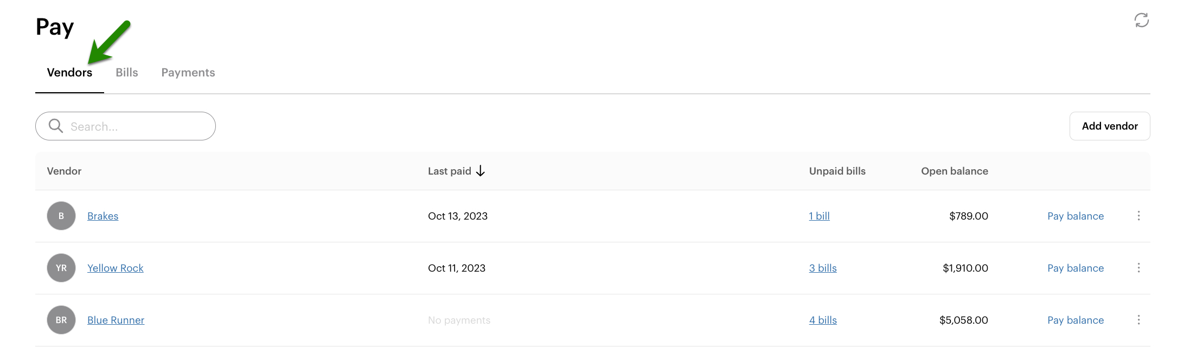The height and width of the screenshot is (347, 1190).
Task: Switch to the Bills tab
Action: pyautogui.click(x=127, y=73)
